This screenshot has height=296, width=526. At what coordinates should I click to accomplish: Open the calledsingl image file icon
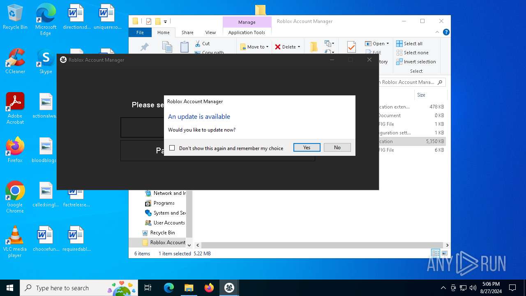pos(46,194)
